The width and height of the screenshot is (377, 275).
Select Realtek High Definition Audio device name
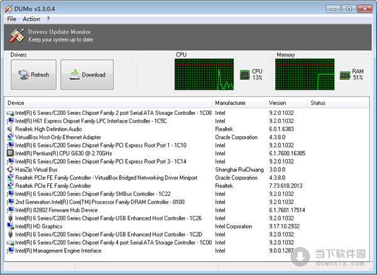click(48, 129)
